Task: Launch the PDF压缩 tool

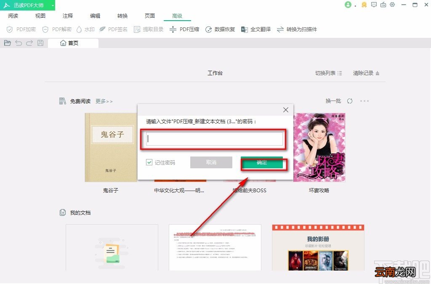Action: [x=184, y=29]
